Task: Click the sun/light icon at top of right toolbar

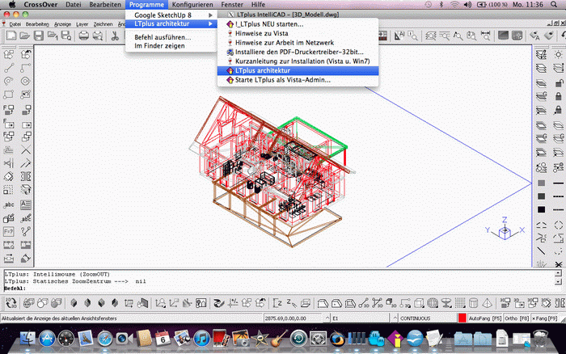Action: pos(559,55)
